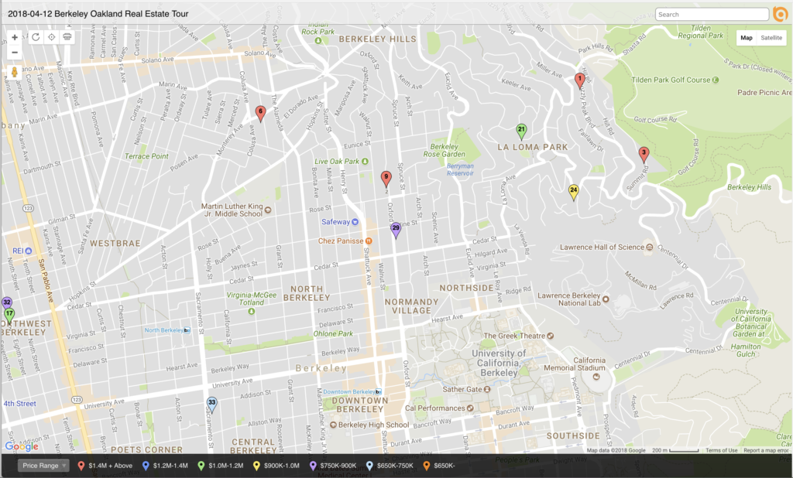Click the locate-me crosshair icon
Screen dimensions: 793x478
(x=51, y=37)
